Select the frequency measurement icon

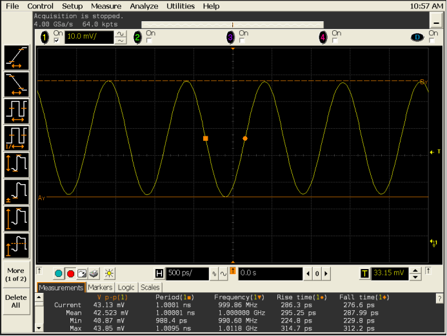click(x=17, y=138)
